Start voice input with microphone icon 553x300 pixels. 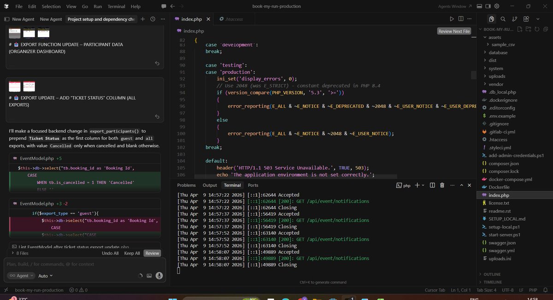tap(159, 276)
